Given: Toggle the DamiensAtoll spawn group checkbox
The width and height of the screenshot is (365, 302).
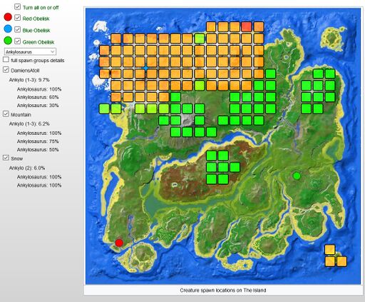Looking at the screenshot, I should pos(6,69).
